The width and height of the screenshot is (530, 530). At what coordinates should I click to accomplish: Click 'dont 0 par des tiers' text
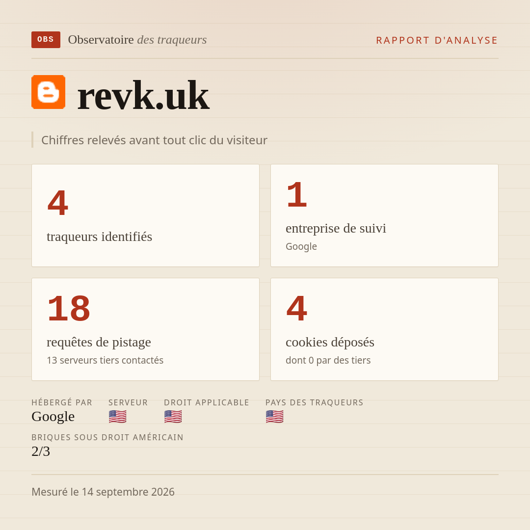pyautogui.click(x=328, y=360)
